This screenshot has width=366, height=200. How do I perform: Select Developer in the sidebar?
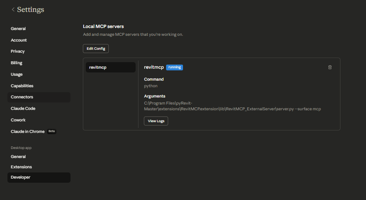tap(39, 177)
